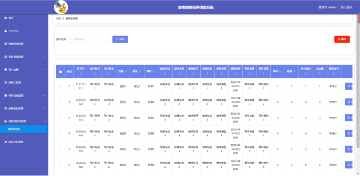
Task: Click the icon beside 维修单信息管理
Action: [x=6, y=121]
